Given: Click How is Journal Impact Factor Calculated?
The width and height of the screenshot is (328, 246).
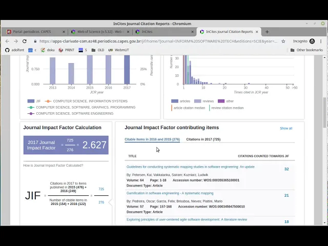Looking at the screenshot, I should tap(53, 166).
